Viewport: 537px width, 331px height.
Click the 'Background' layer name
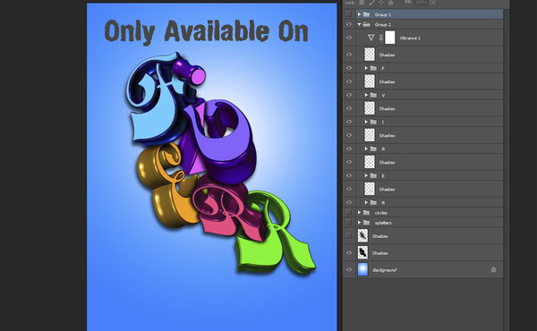384,270
